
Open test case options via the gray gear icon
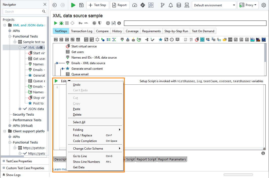108,23
